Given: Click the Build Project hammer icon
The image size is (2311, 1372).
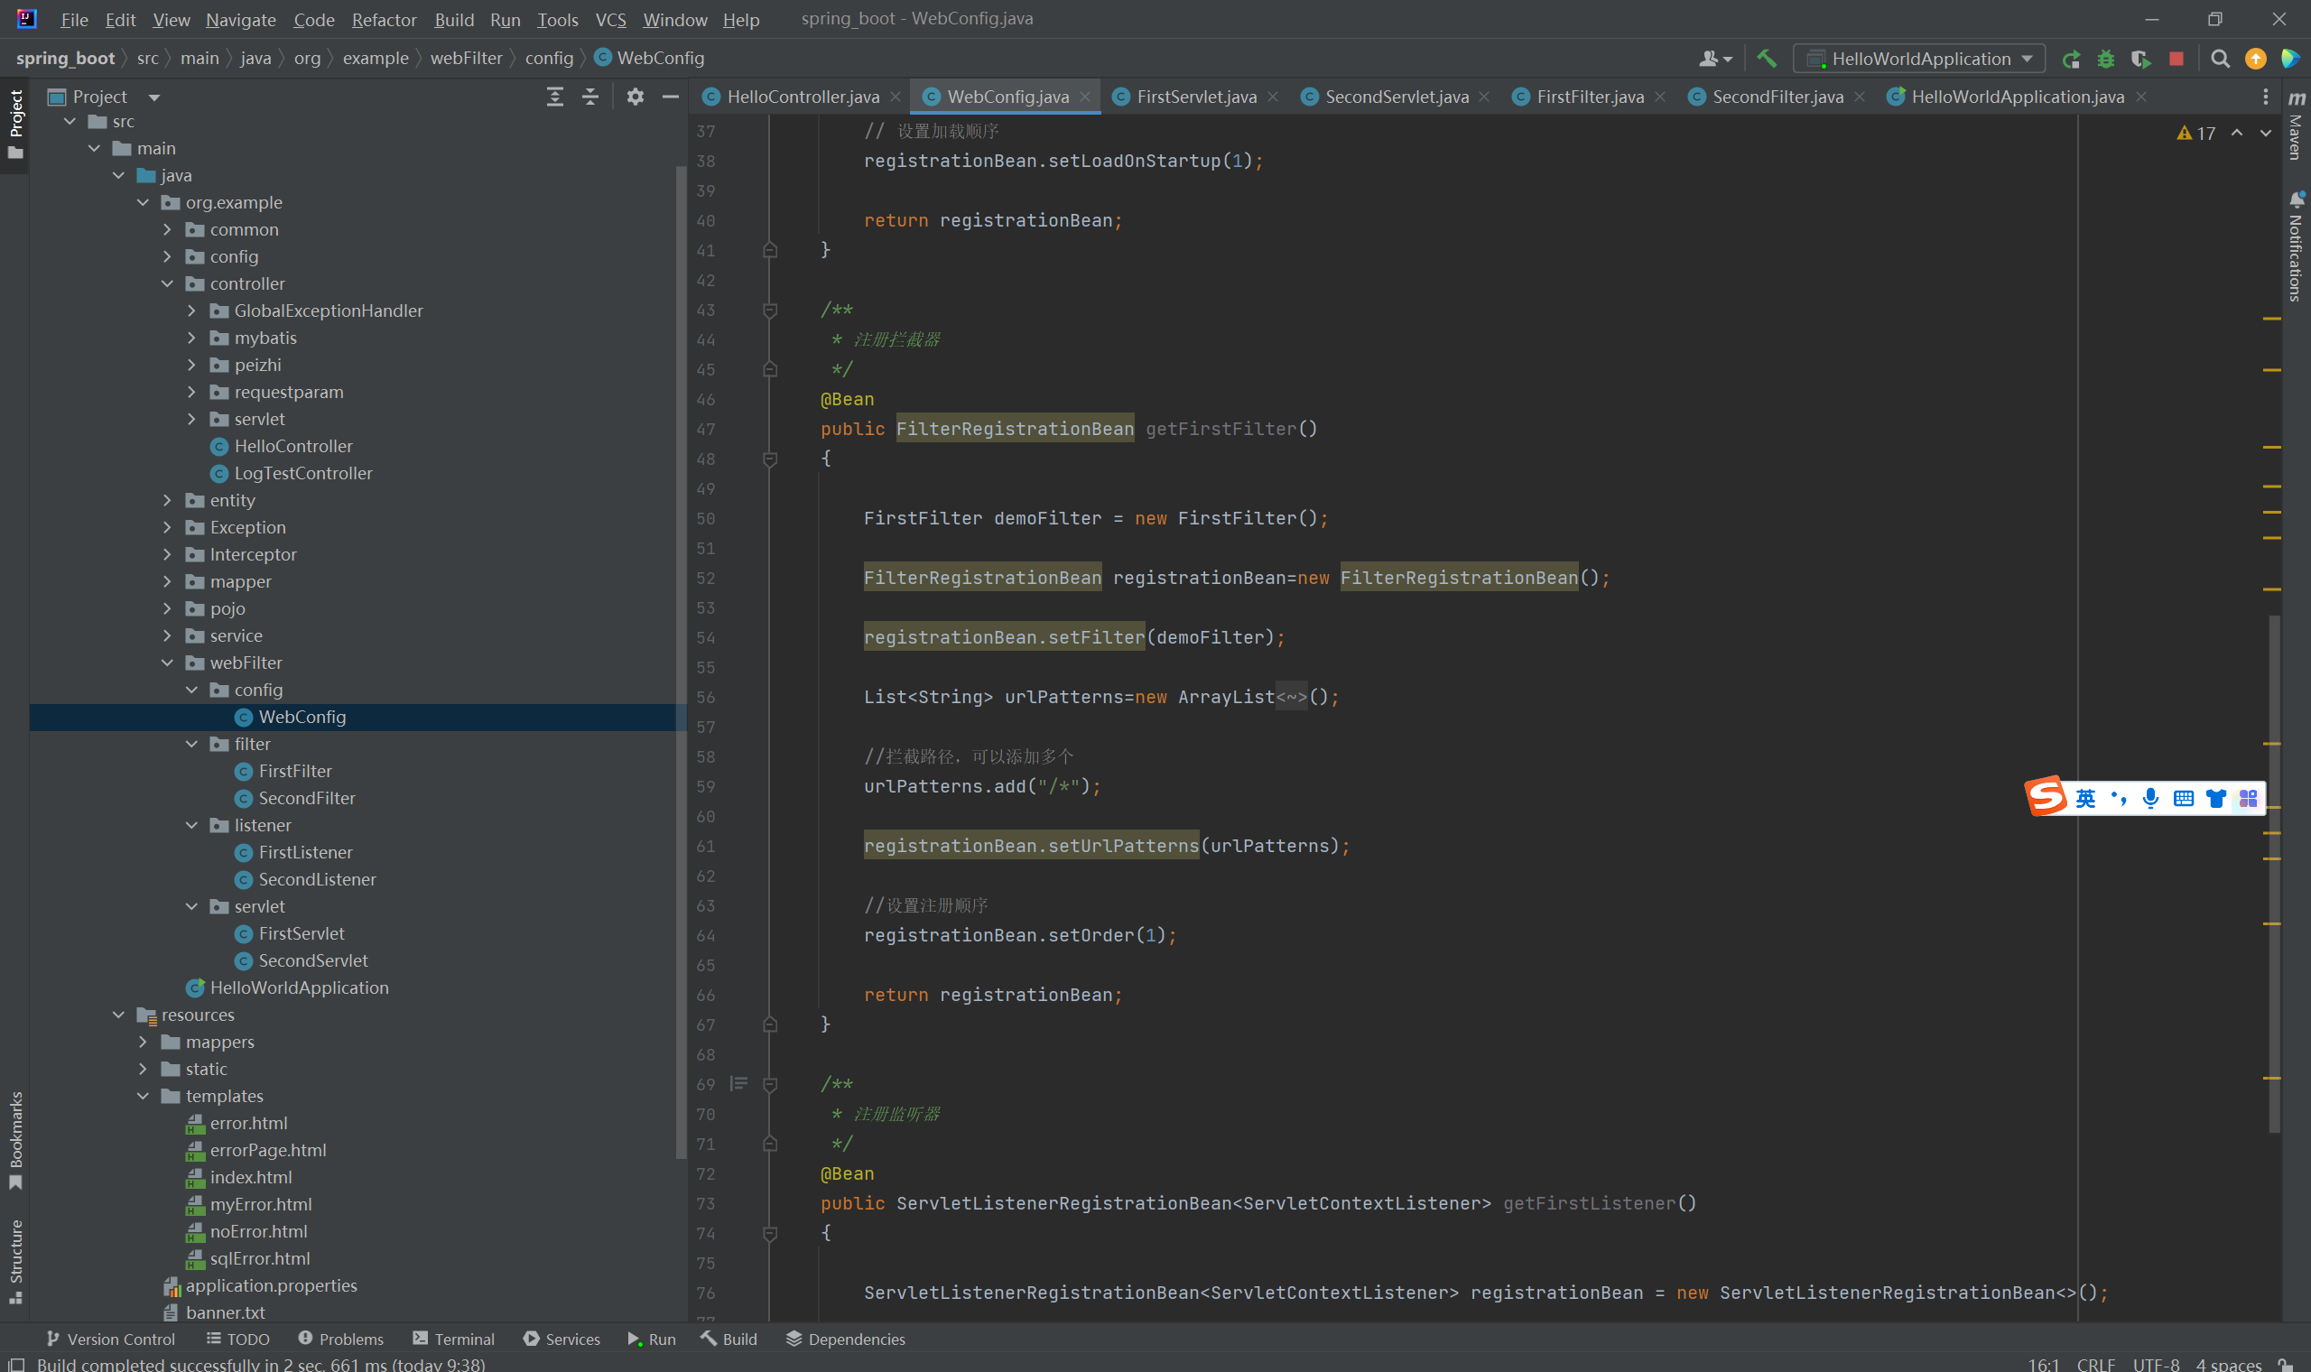Looking at the screenshot, I should coord(1767,59).
